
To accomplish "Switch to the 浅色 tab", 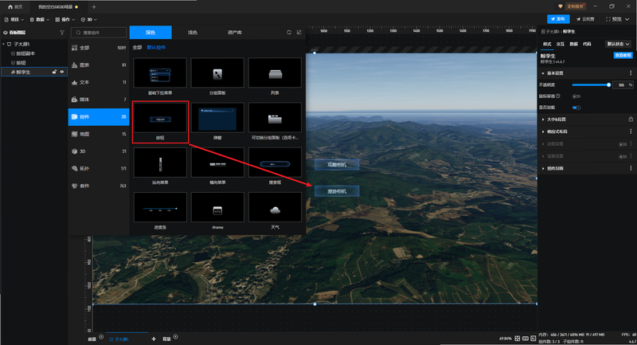I will coord(193,33).
